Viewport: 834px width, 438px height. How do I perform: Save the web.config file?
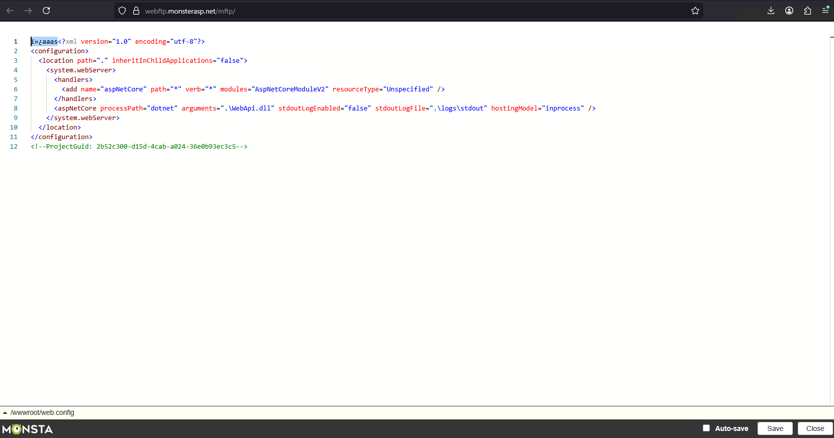point(775,428)
